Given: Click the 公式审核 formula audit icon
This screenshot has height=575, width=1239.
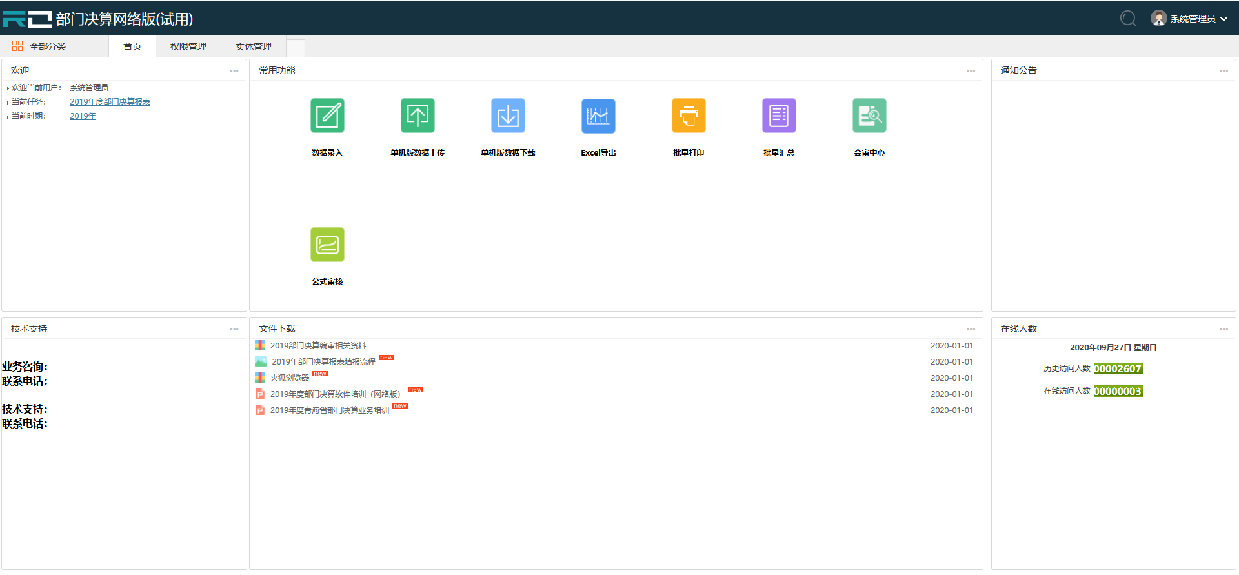Looking at the screenshot, I should [x=327, y=245].
